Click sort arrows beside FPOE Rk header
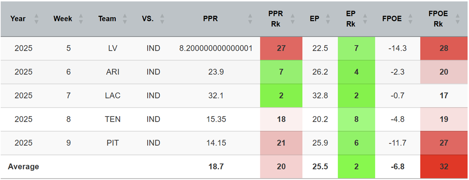This screenshot has height=180, width=469. click(x=457, y=19)
